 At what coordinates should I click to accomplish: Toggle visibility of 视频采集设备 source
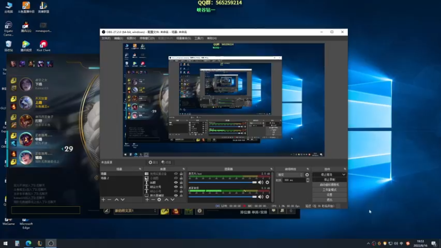tap(176, 174)
